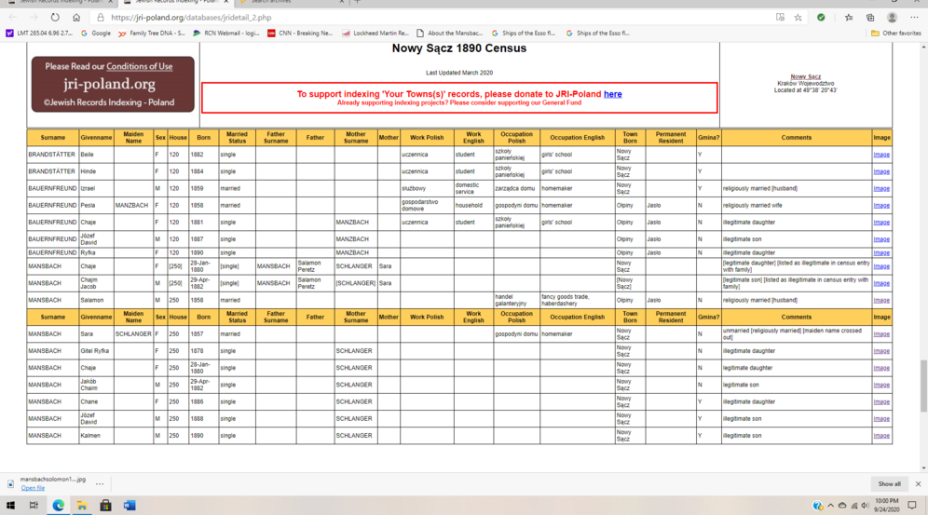The height and width of the screenshot is (515, 928).
Task: Open the volume control in tray
Action: pos(865,506)
